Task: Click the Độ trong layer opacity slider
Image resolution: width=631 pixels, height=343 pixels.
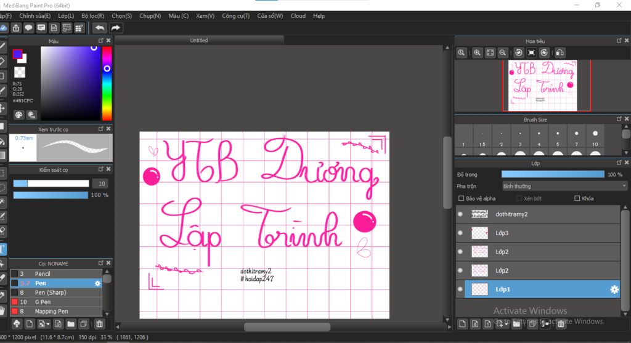Action: (553, 174)
